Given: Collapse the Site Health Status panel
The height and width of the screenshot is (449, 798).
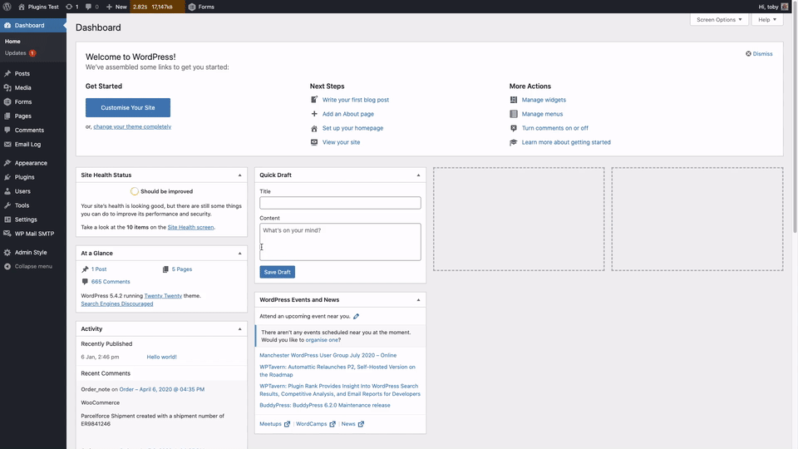Looking at the screenshot, I should coord(239,175).
